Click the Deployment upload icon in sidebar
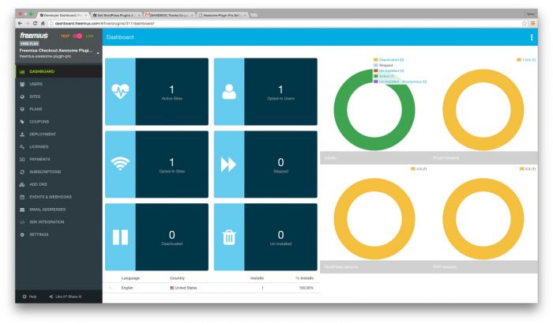Screen dimensions: 553x325 coord(22,134)
